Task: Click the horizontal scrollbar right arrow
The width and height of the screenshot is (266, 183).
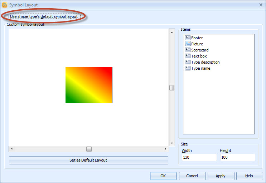Action: (165, 149)
